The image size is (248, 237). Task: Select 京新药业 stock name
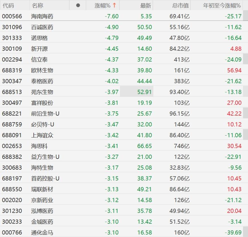42,200
